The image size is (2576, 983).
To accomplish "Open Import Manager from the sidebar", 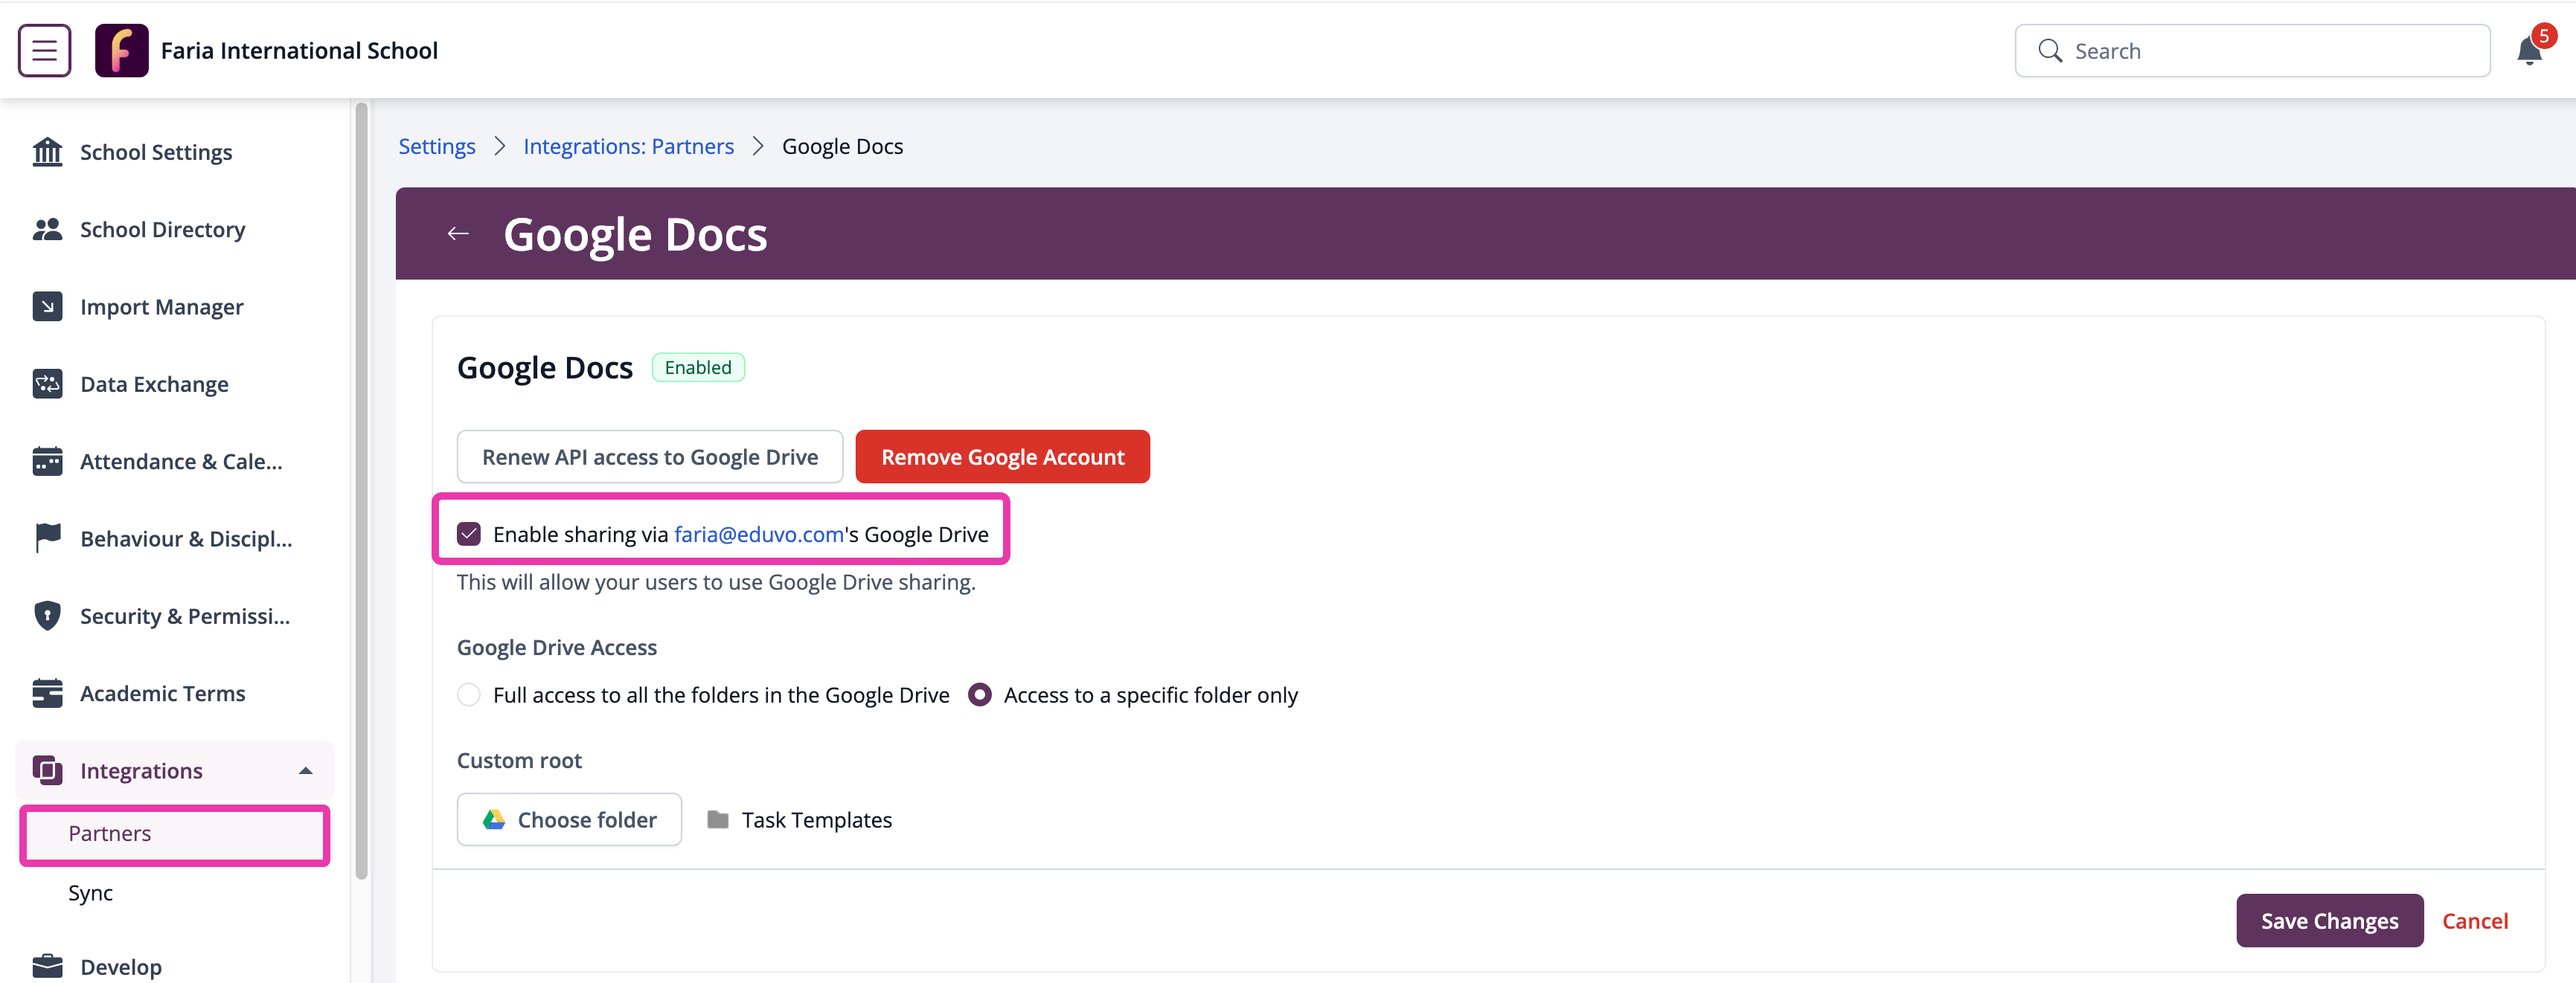I will point(47,306).
